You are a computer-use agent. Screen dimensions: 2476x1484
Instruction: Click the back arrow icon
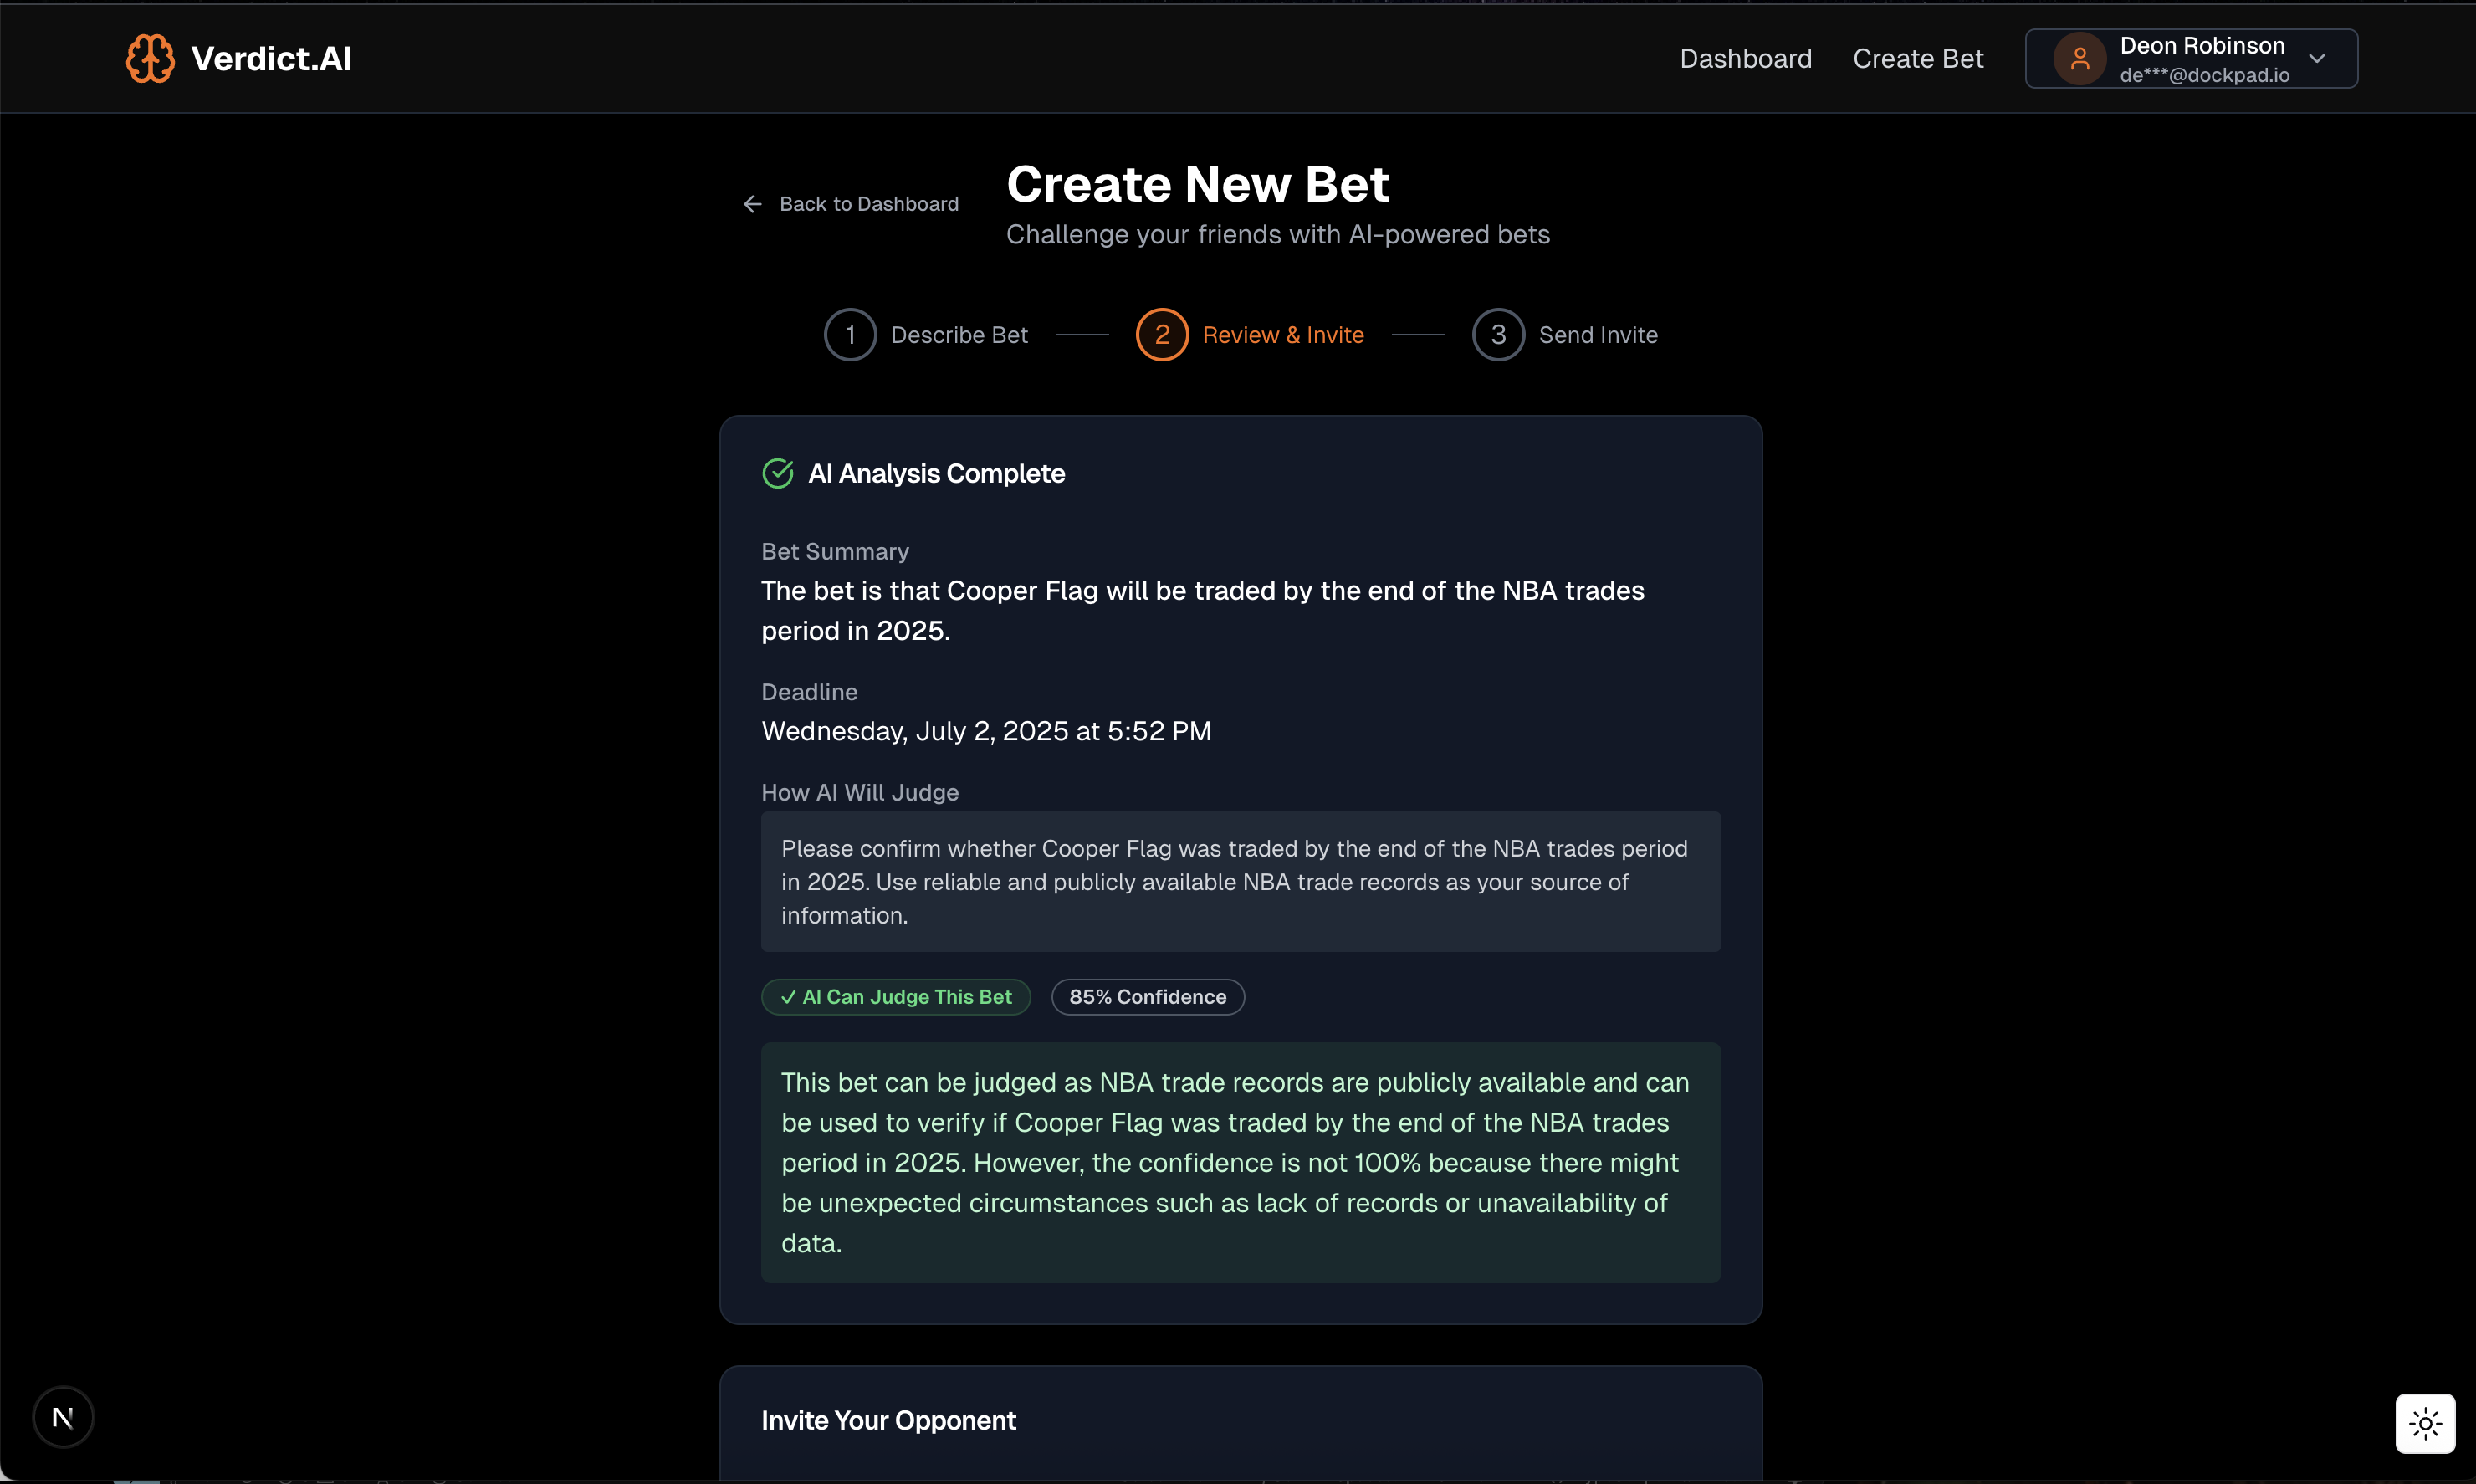tap(753, 204)
